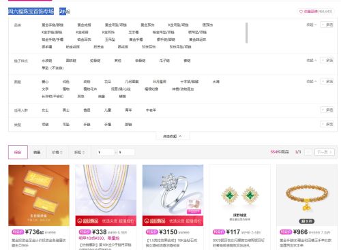Enable multi-select for the 类型 type row
Image resolution: width=341 pixels, height=250 pixels.
[x=327, y=124]
